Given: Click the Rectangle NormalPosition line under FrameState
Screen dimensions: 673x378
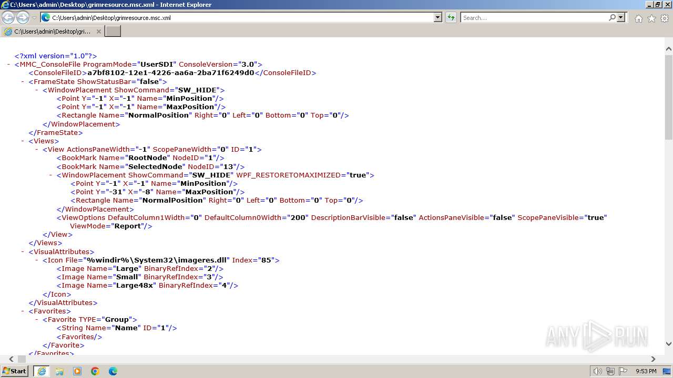Looking at the screenshot, I should coord(203,115).
